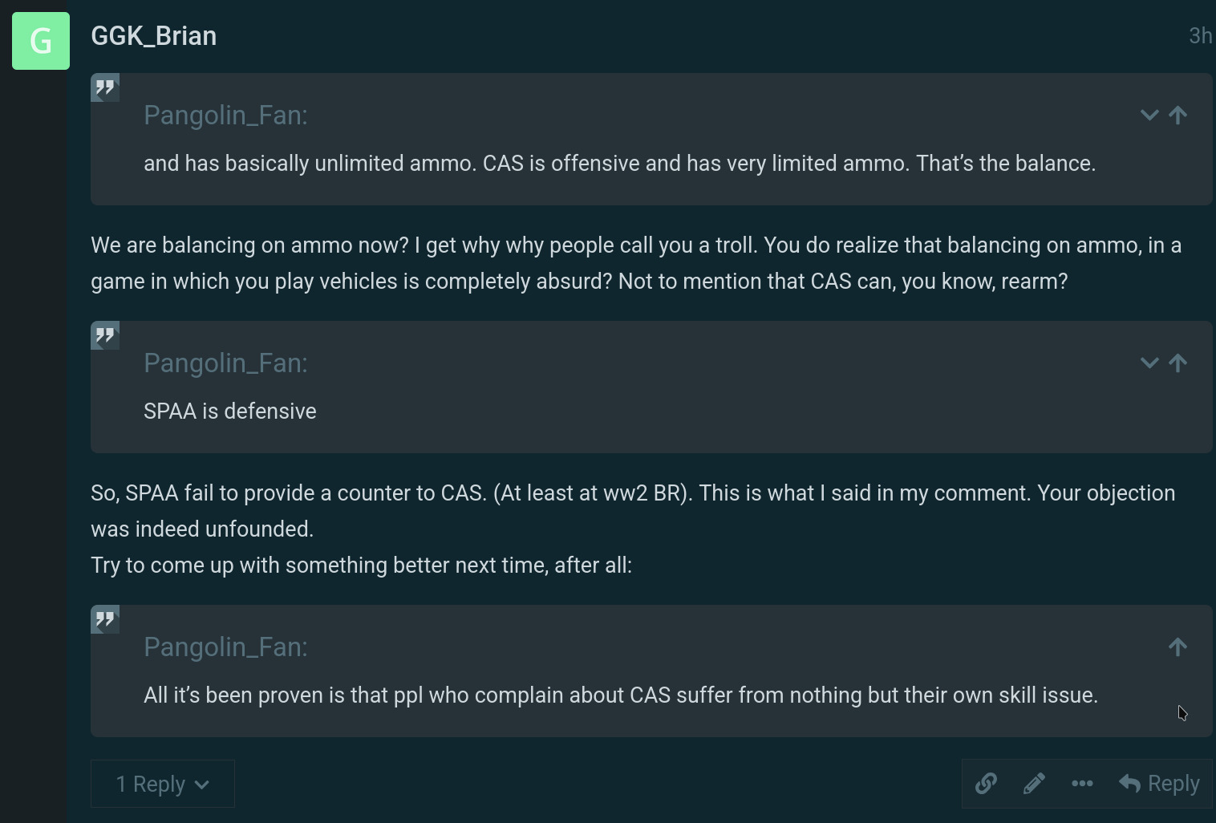Show more post actions (three dots)
Screen dimensions: 1216x823
coord(1082,783)
